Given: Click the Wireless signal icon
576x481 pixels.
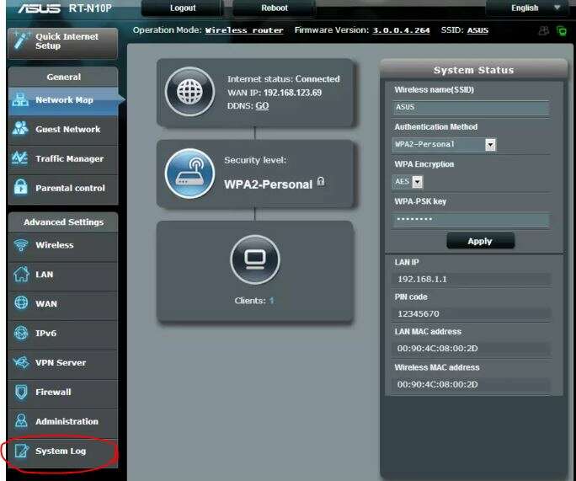Looking at the screenshot, I should tap(20, 245).
